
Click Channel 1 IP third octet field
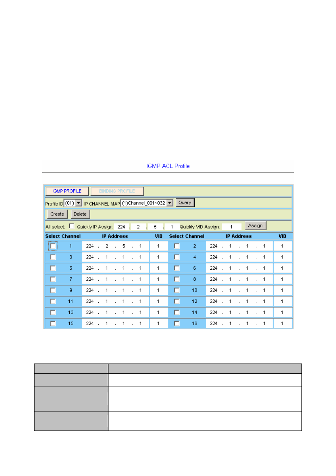tap(124, 246)
